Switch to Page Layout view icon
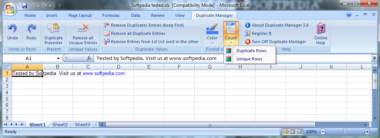This screenshot has height=138, width=380. [x=293, y=132]
